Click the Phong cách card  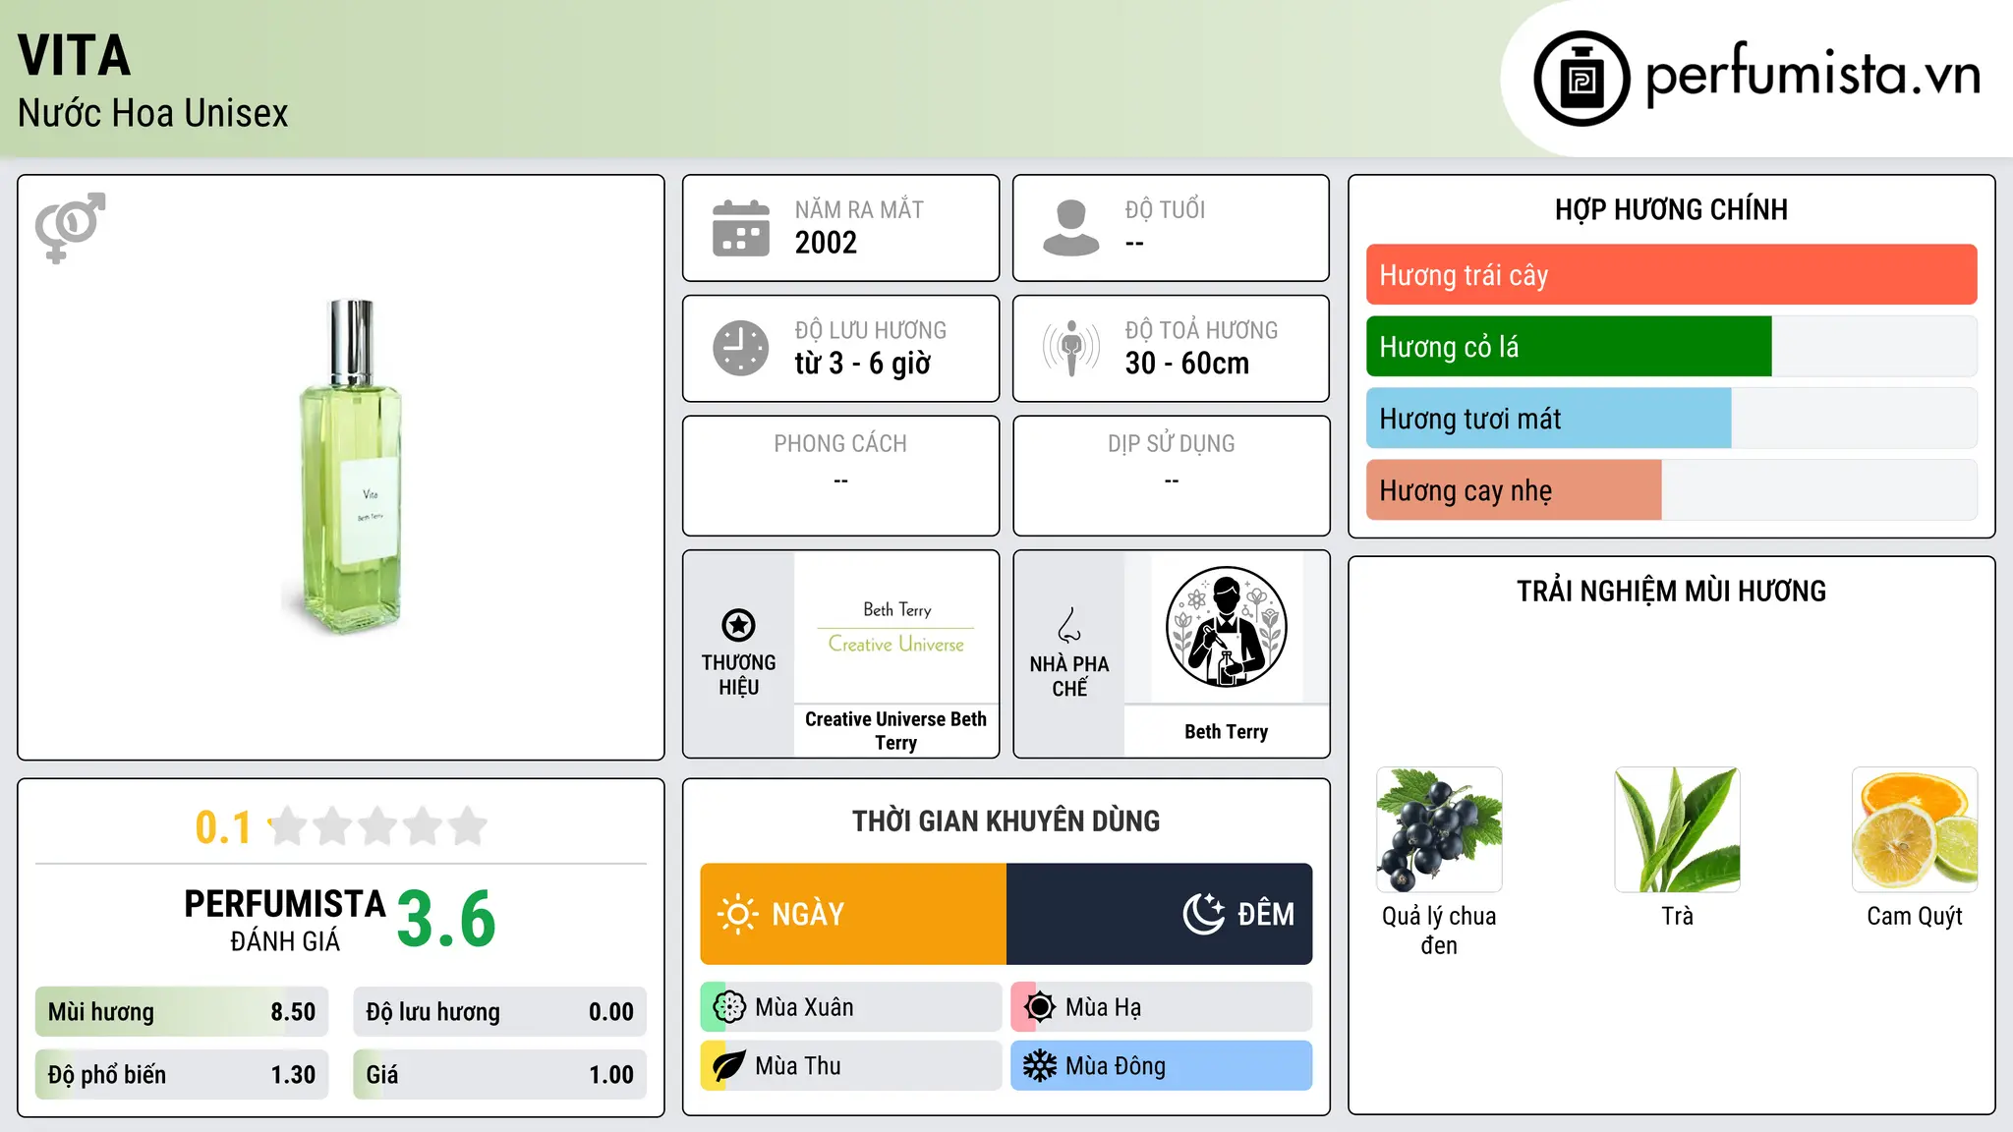841,476
